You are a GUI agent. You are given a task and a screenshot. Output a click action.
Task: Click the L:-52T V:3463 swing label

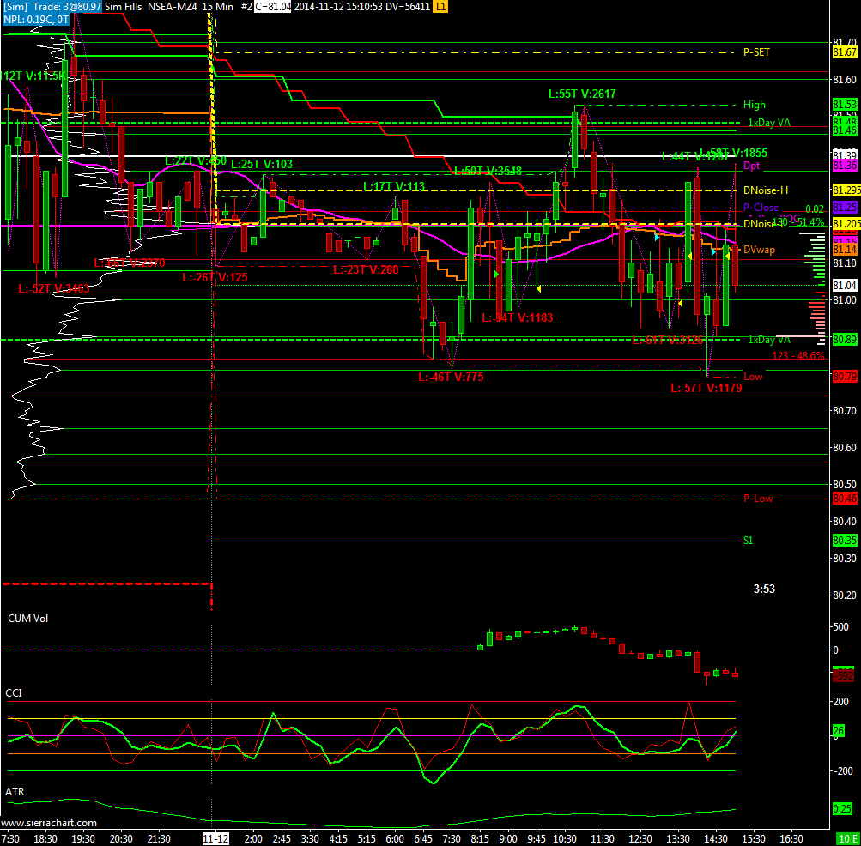(x=54, y=289)
